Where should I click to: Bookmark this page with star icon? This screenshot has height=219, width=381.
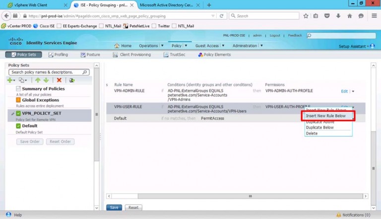[x=306, y=16]
